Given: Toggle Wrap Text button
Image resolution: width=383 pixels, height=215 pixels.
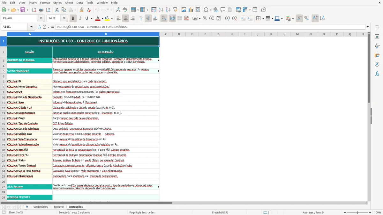Looking at the screenshot, I should click(x=164, y=18).
